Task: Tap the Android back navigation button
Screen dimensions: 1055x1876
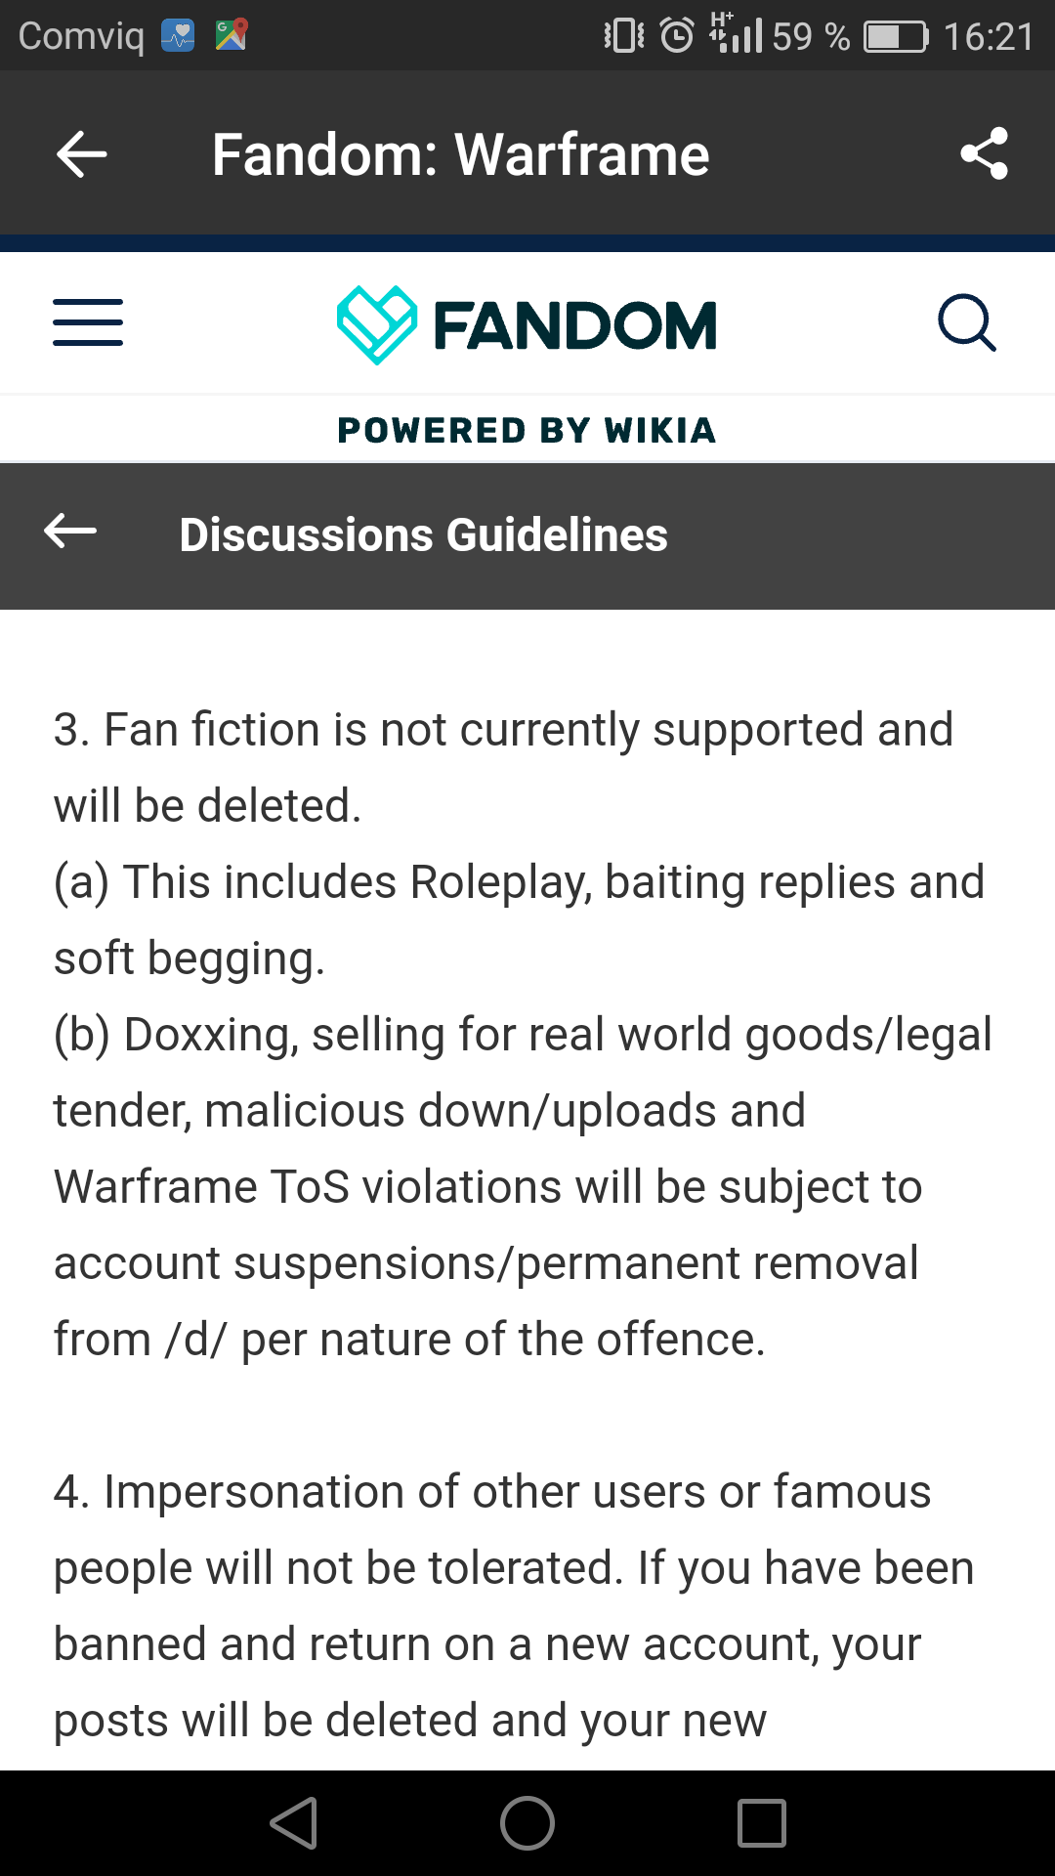Action: tap(293, 1823)
